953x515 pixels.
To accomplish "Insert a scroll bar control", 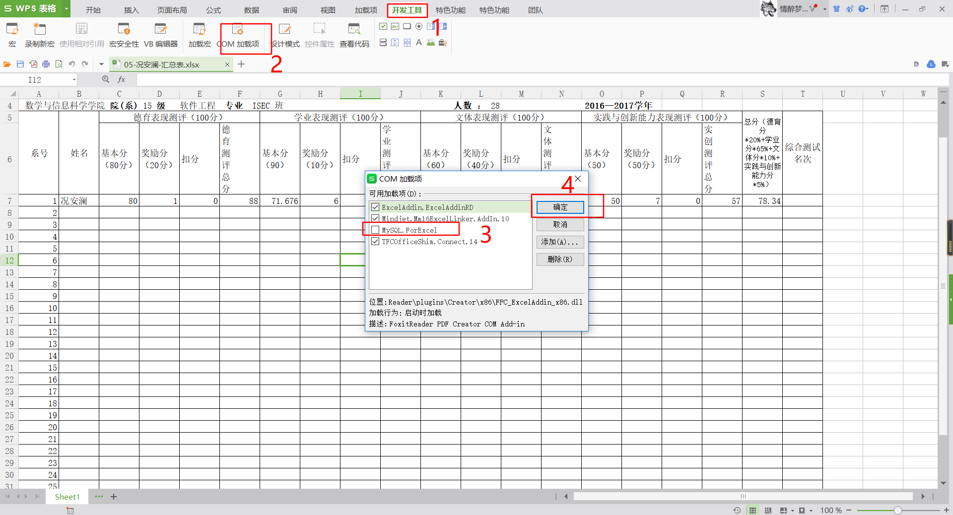I will (407, 43).
